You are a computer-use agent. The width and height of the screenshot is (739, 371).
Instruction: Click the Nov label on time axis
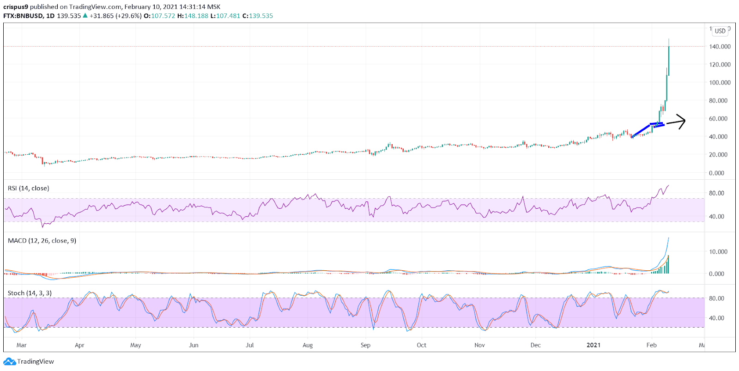point(480,345)
